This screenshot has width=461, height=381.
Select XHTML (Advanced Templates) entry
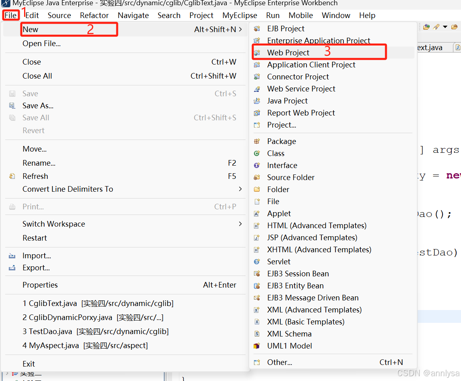pyautogui.click(x=319, y=249)
